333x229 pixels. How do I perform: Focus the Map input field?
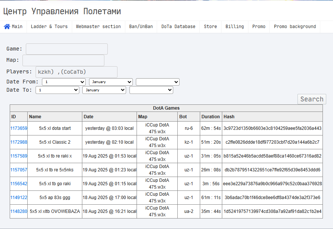pyautogui.click(x=63, y=60)
